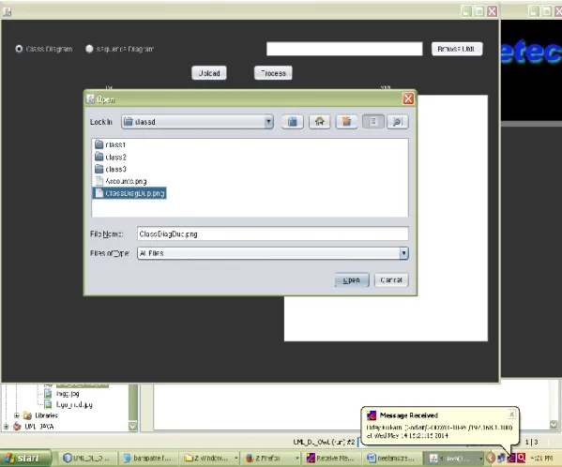Select UML_JAVA project in tree

coord(39,427)
